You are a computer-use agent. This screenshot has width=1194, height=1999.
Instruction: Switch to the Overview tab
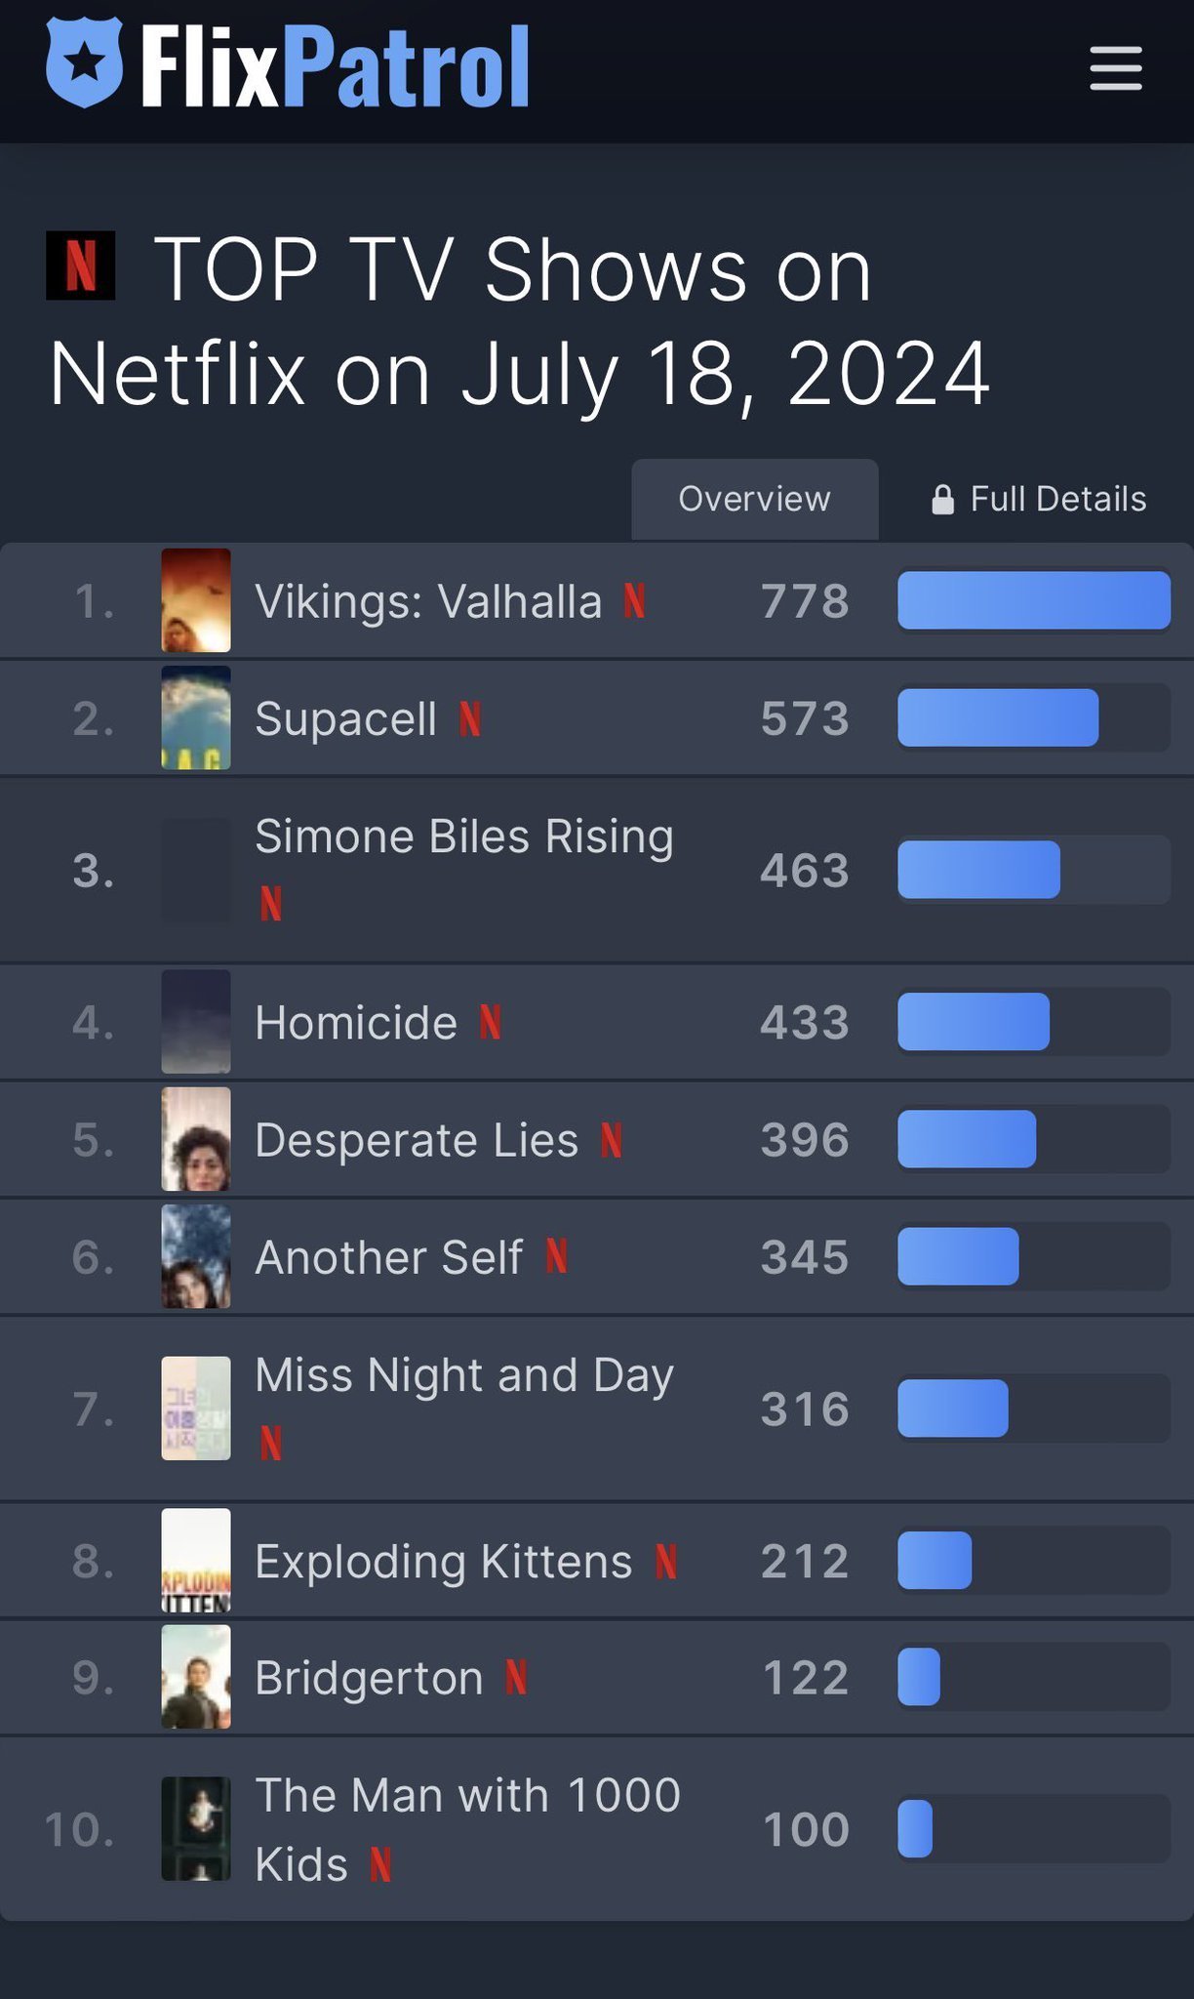(x=755, y=499)
